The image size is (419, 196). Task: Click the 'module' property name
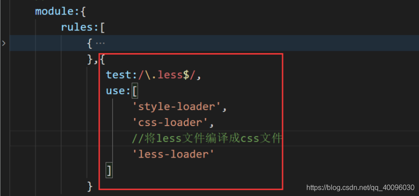[55, 12]
